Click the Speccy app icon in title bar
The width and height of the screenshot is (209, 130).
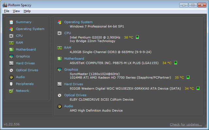click(x=5, y=5)
